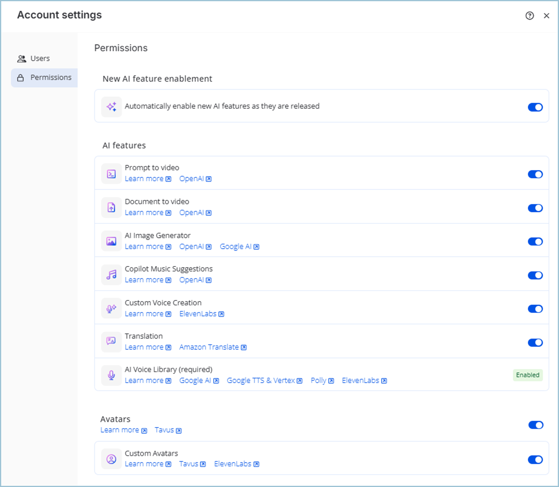Select the Custom Voice Creation microphone icon
Viewport: 559px width, 487px height.
tap(111, 308)
